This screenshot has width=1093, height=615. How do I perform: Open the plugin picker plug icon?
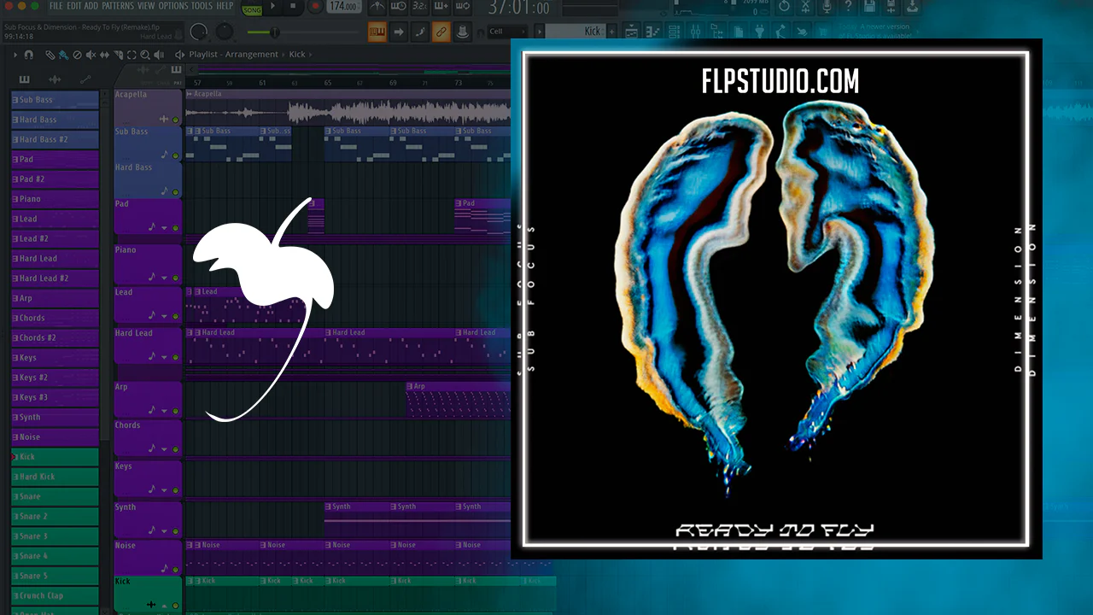pyautogui.click(x=760, y=32)
